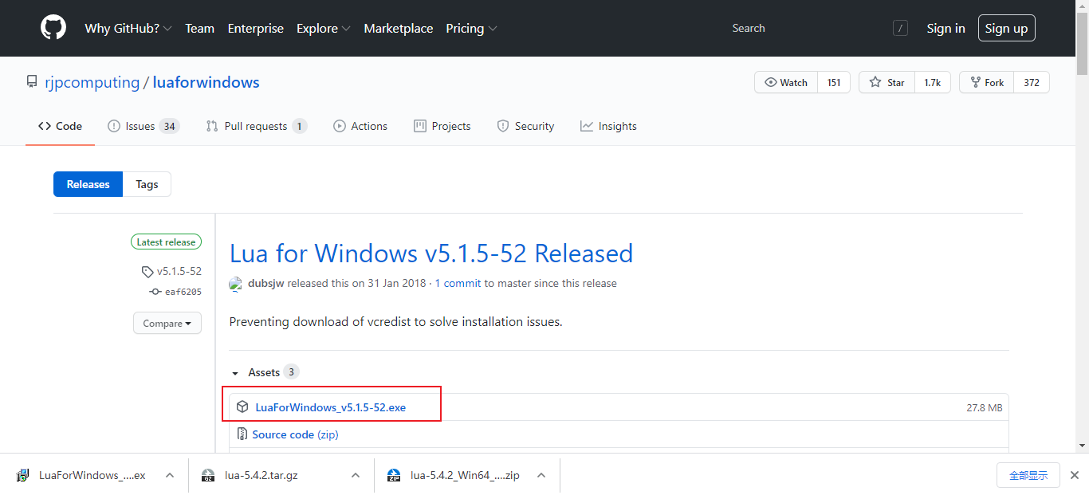Expand download options for lua-5.4.2.tar.gz
Image resolution: width=1089 pixels, height=495 pixels.
[x=355, y=474]
